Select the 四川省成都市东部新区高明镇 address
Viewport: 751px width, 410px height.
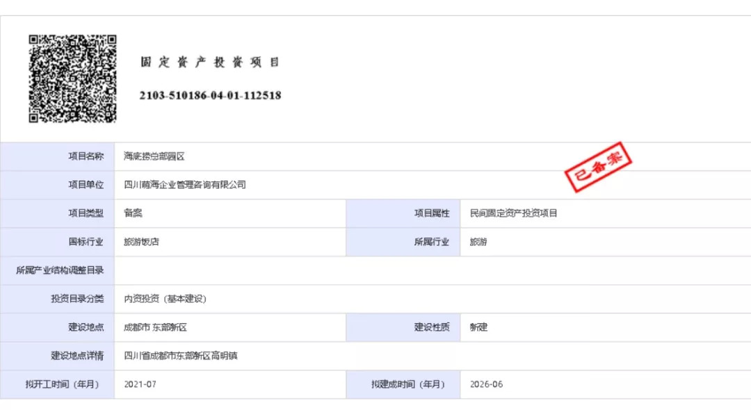point(181,356)
